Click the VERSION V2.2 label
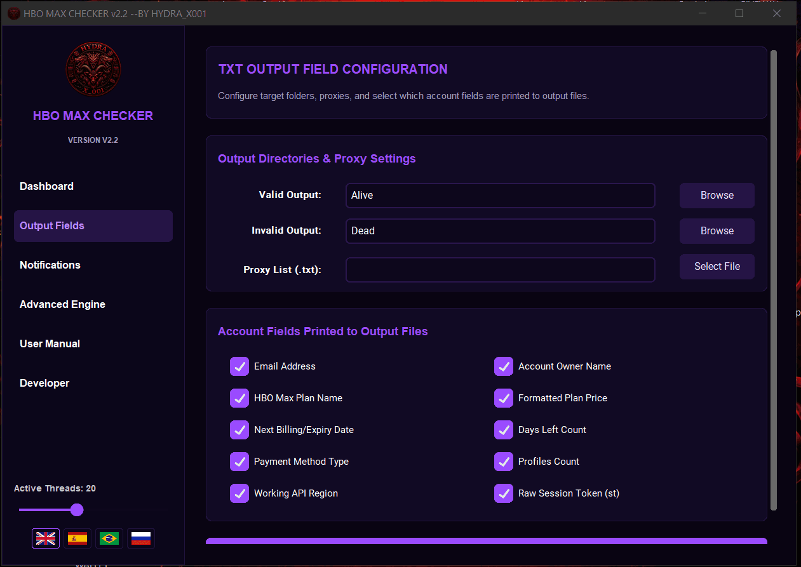This screenshot has width=801, height=567. (93, 140)
